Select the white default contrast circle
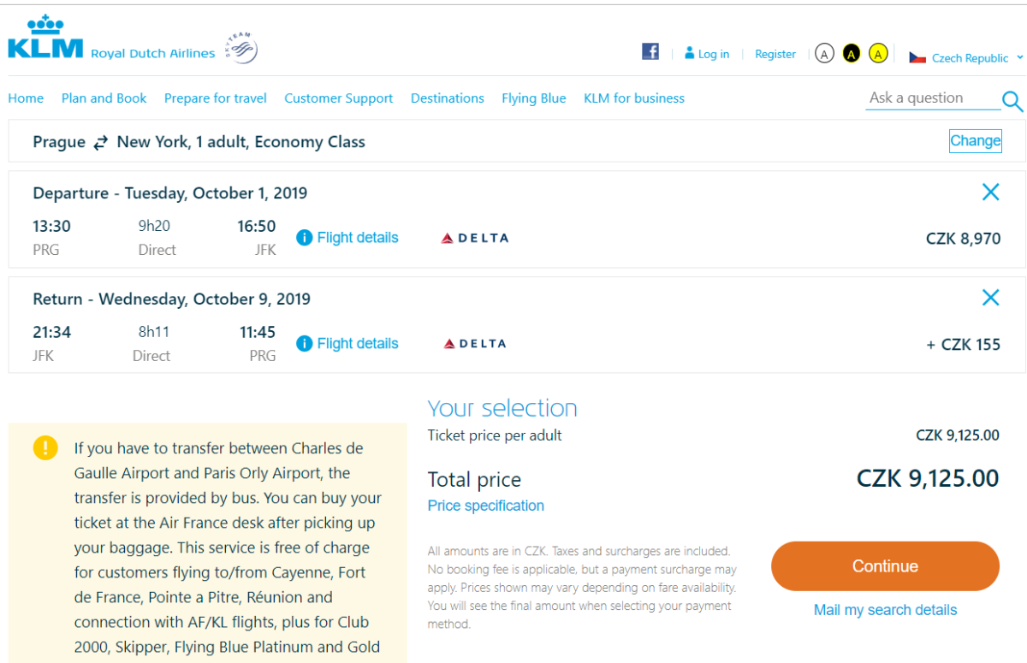Viewport: 1027px width, 663px height. (823, 54)
